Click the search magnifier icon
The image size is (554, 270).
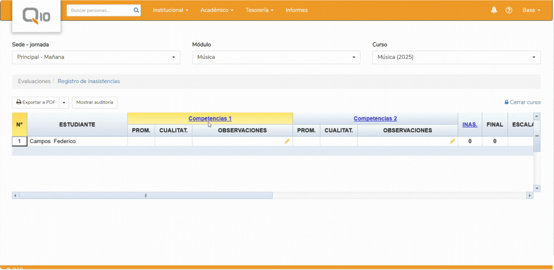point(136,10)
